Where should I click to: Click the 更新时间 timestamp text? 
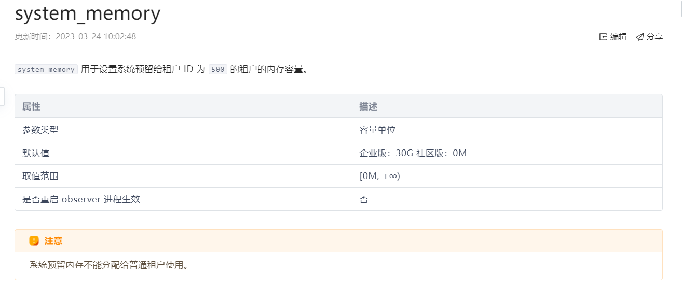coord(75,37)
